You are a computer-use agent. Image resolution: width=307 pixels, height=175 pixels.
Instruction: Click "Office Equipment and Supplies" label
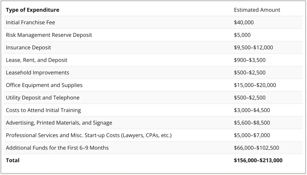click(44, 85)
